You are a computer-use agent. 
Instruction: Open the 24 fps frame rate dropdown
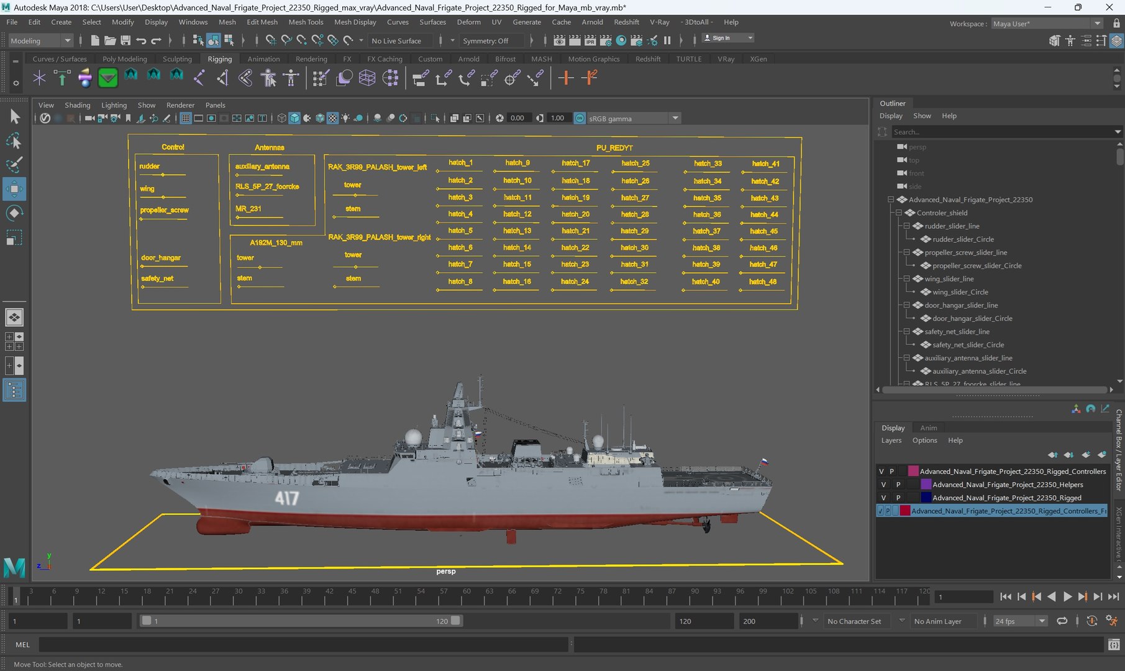pos(1020,621)
